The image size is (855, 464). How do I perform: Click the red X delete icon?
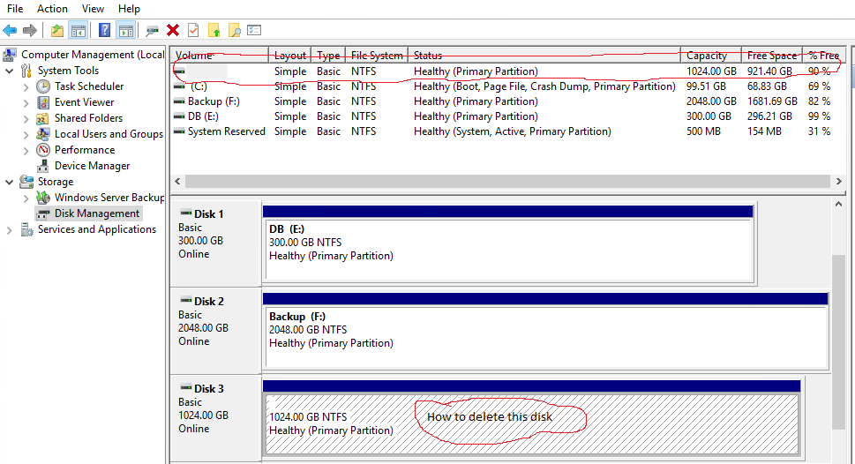[x=173, y=30]
